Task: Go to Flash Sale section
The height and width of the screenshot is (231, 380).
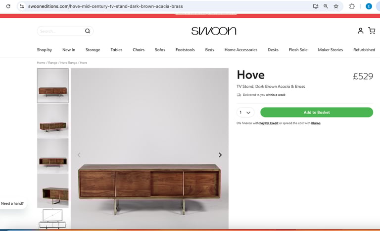Action: point(298,49)
